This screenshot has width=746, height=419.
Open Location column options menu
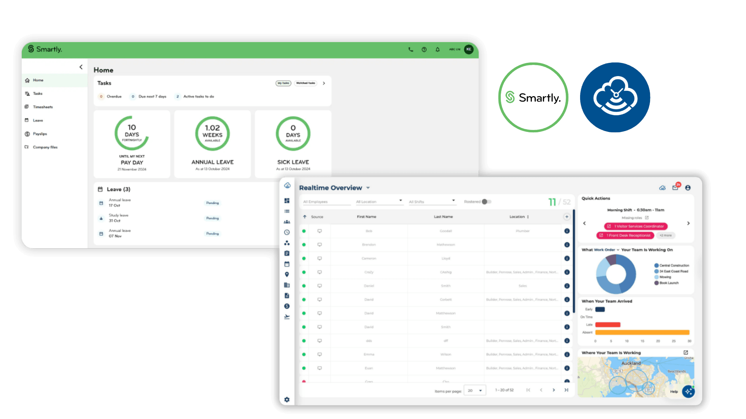point(528,217)
